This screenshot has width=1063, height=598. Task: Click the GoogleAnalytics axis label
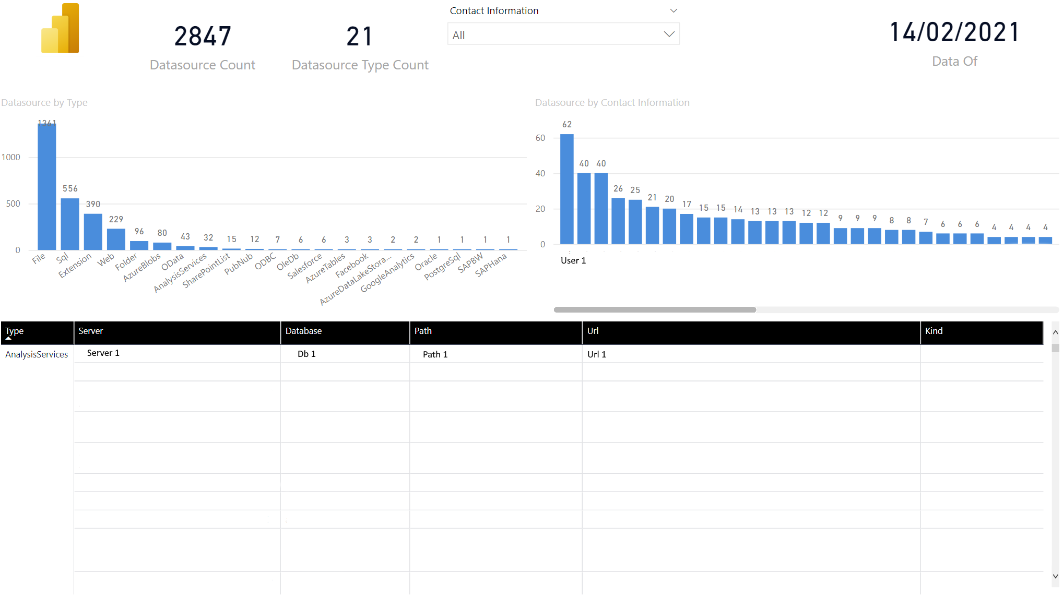coord(387,272)
